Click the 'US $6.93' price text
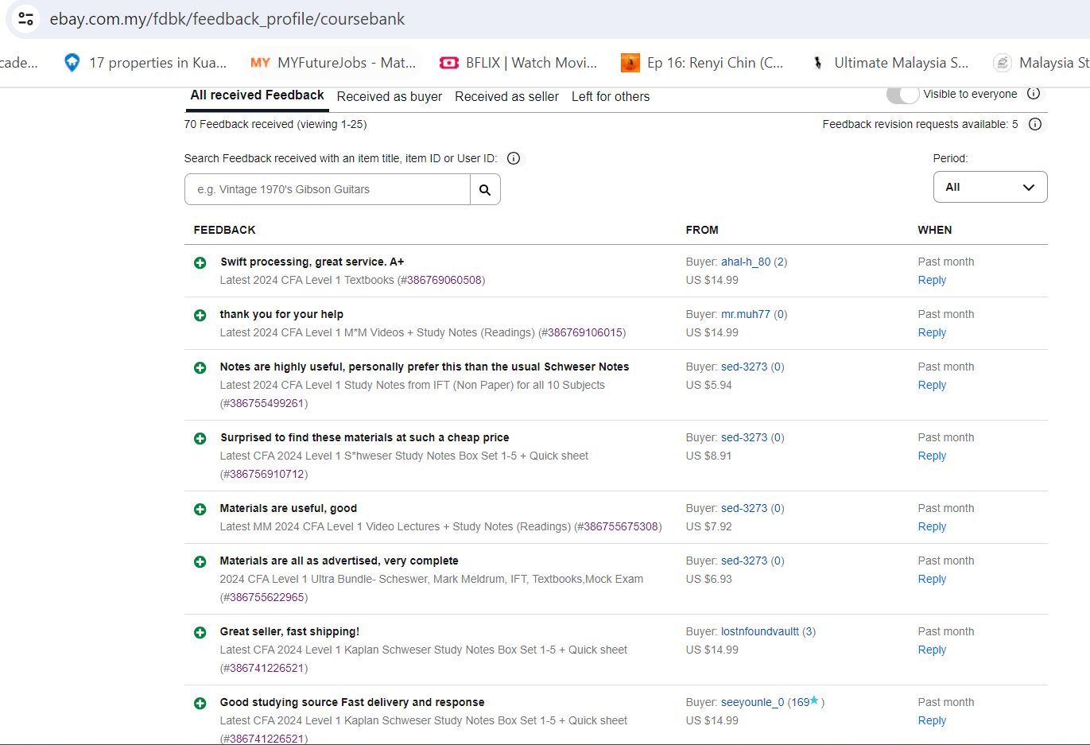 [x=709, y=579]
